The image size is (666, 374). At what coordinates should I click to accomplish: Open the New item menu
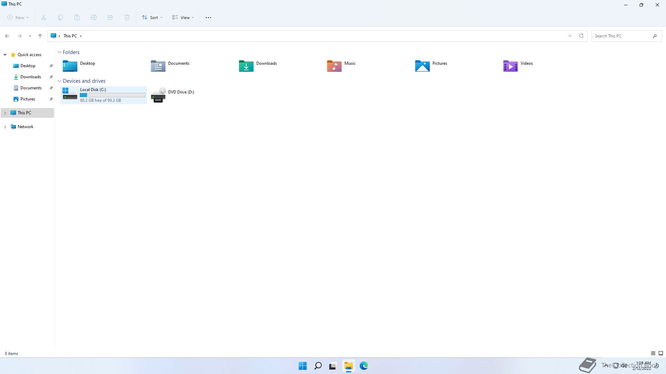pyautogui.click(x=18, y=17)
